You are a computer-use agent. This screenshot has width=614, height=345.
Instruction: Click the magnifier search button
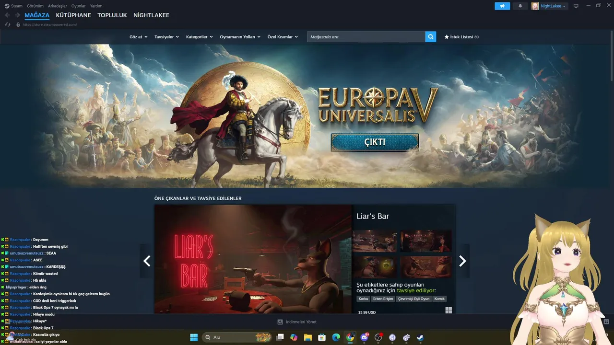click(x=431, y=36)
